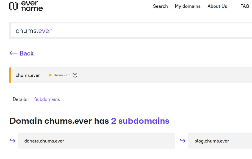Open the Search navigation item
The height and width of the screenshot is (159, 252).
click(x=160, y=6)
